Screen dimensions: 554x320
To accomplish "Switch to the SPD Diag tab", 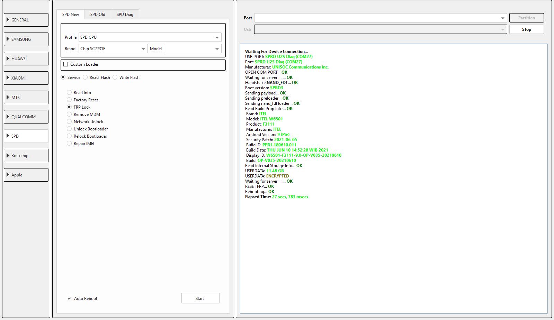I will (125, 14).
